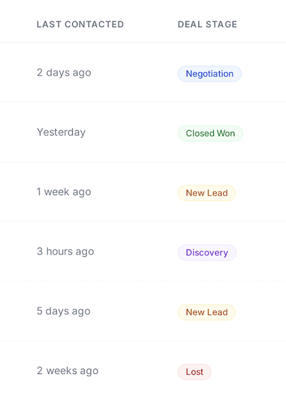Select the Closed Won stage badge

coord(210,134)
